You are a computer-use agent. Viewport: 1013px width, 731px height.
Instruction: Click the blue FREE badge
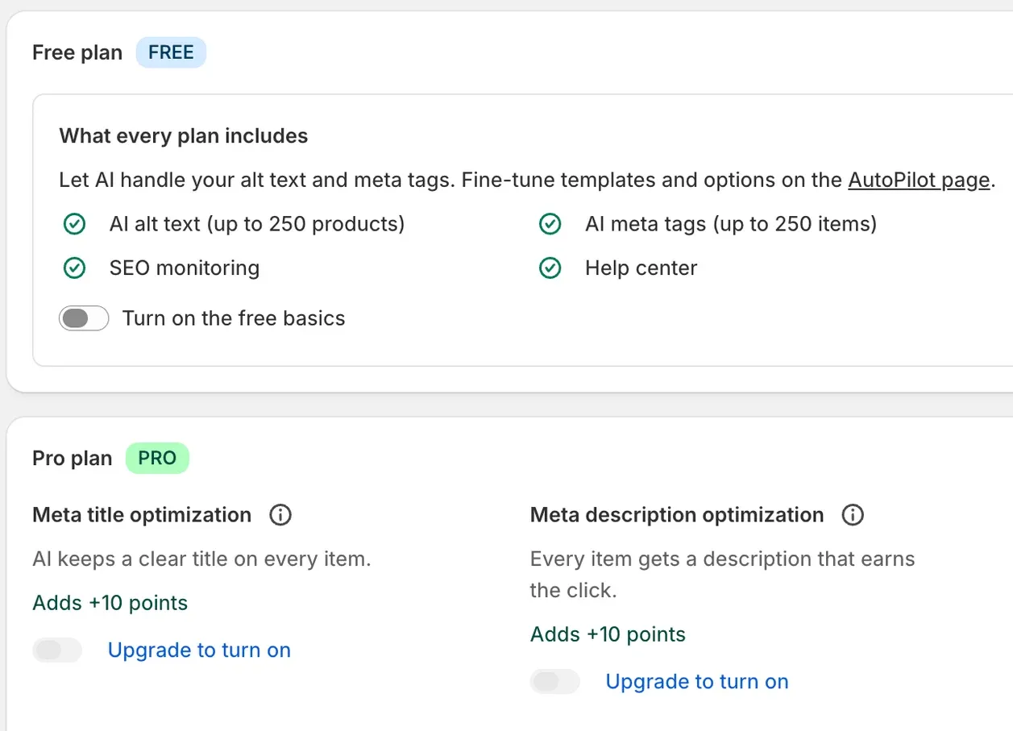click(171, 53)
